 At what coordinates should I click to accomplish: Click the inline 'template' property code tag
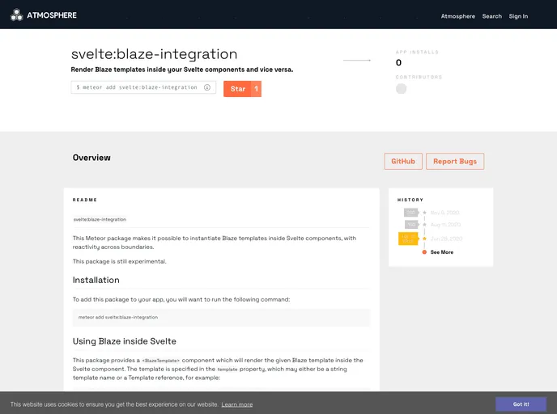click(x=227, y=370)
